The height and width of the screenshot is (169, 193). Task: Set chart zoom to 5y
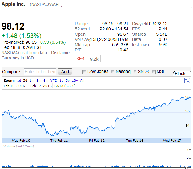pos(68,81)
